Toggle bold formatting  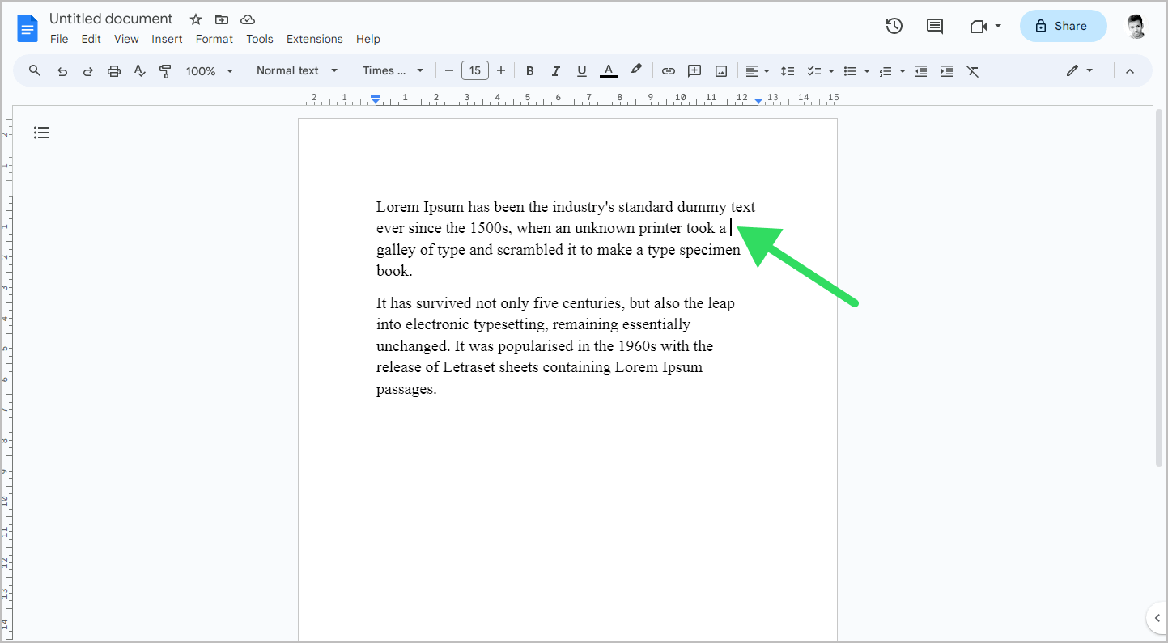tap(529, 70)
